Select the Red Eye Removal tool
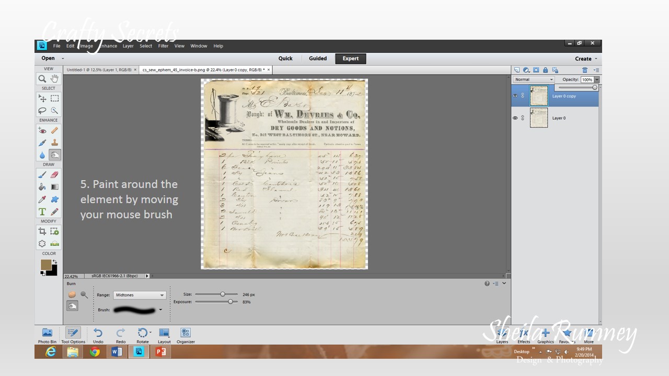 42,131
